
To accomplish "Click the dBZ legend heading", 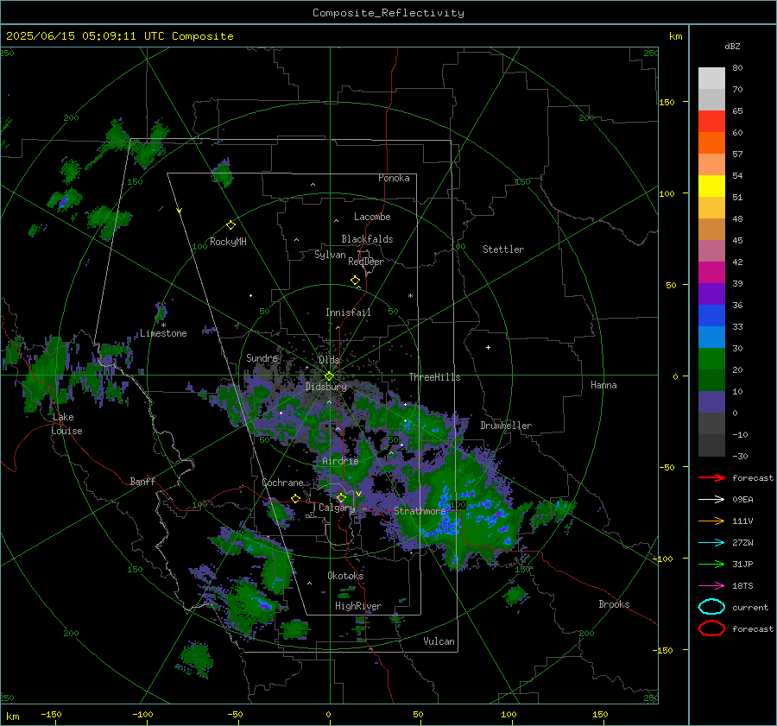I will pos(732,47).
